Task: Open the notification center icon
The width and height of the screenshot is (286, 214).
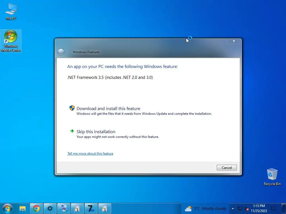Action: pos(273,208)
